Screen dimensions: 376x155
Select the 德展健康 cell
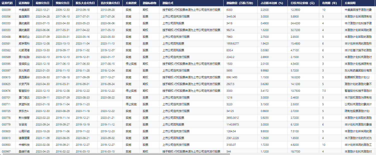pyautogui.click(x=24, y=138)
